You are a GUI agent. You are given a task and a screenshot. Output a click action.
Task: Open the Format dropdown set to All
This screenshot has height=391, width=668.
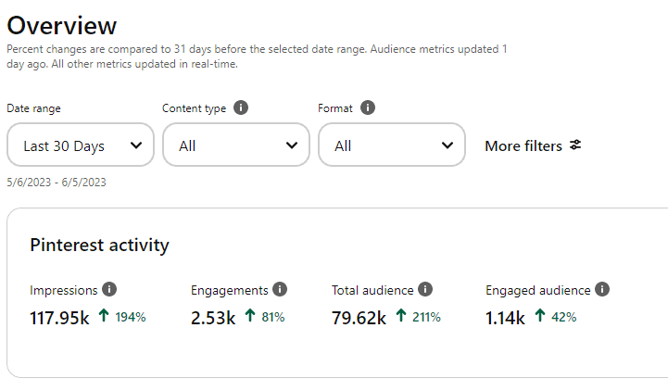tap(392, 145)
